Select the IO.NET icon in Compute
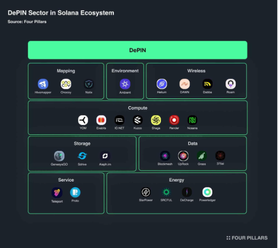Screen dimensions: 278x248 coord(119,120)
